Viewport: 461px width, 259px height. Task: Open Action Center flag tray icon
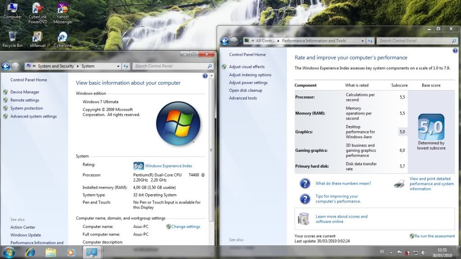point(399,253)
